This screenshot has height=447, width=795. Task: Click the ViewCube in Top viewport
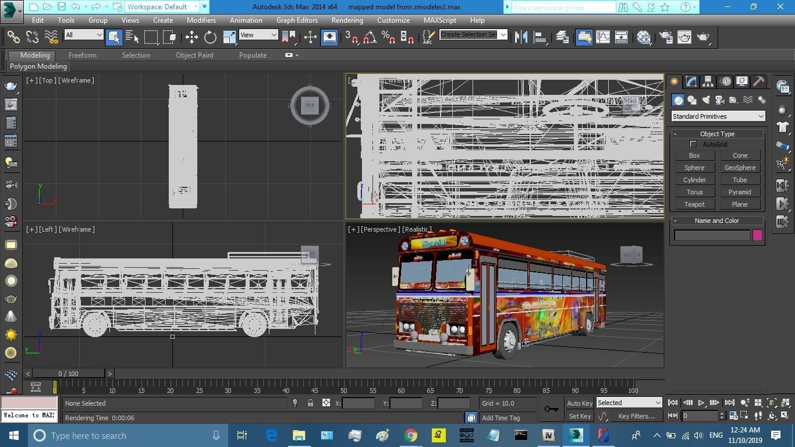pos(310,105)
